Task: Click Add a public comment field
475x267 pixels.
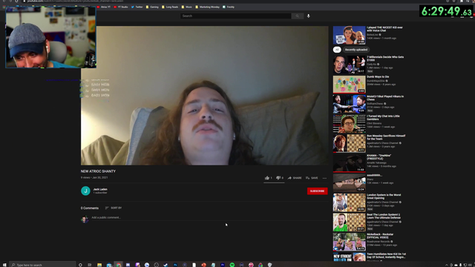Action: (x=209, y=217)
